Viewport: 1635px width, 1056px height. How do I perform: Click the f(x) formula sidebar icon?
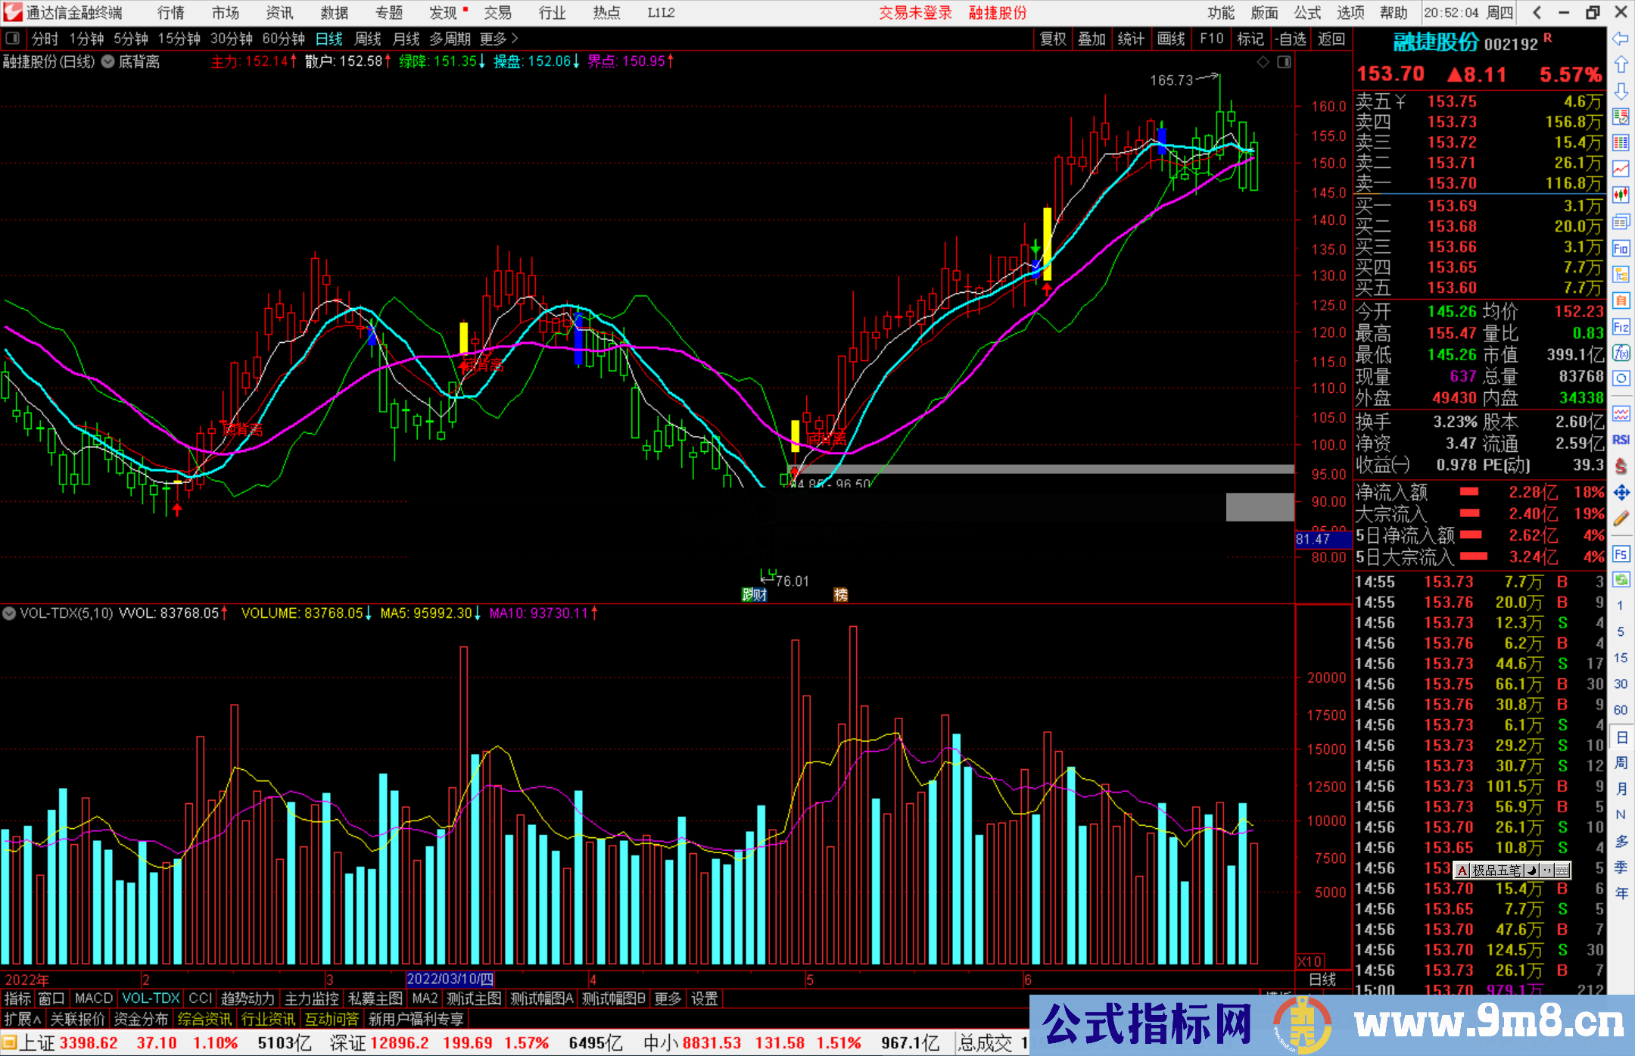[x=1621, y=353]
